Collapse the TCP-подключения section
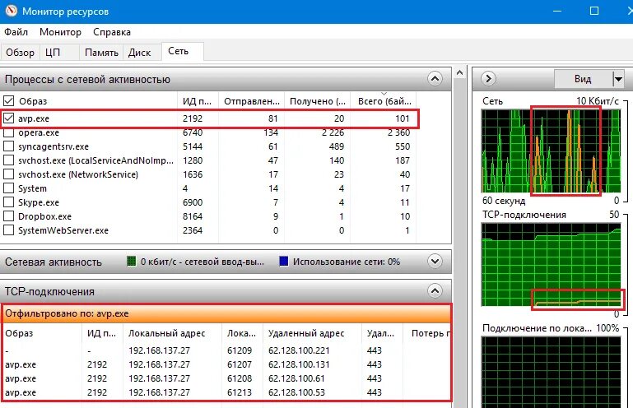This screenshot has width=633, height=408. [x=435, y=290]
